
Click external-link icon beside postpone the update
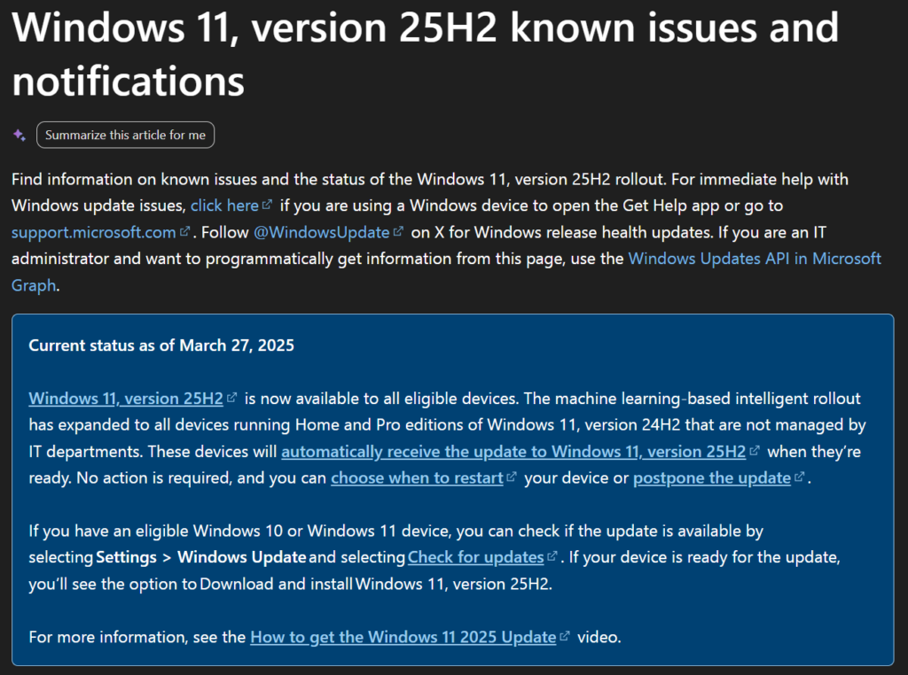[799, 478]
